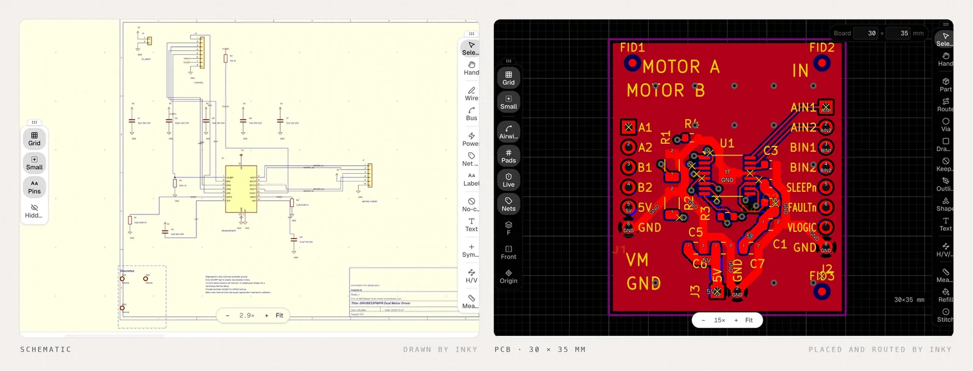Select the Bus tool in schematic
Image resolution: width=973 pixels, height=371 pixels.
coord(471,114)
